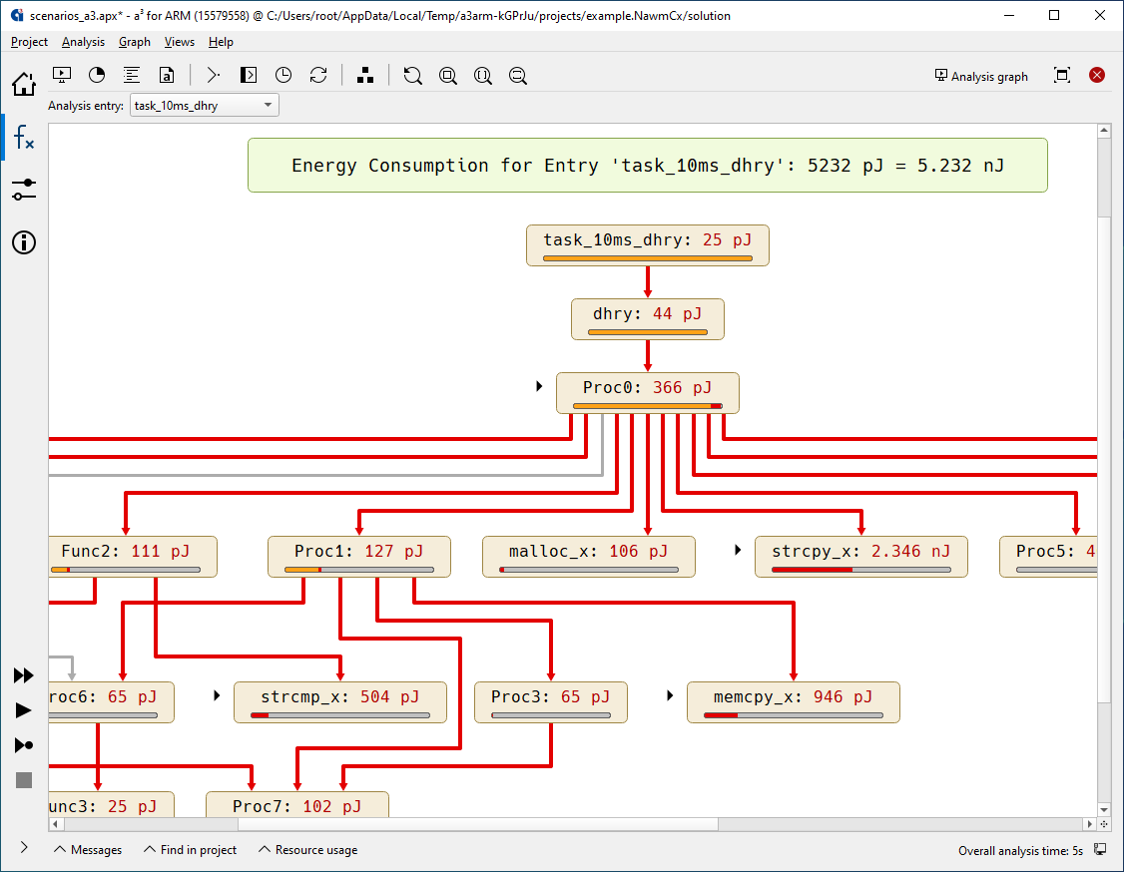Select the strcmp_x 504 pJ node
The image size is (1124, 872).
(x=339, y=702)
